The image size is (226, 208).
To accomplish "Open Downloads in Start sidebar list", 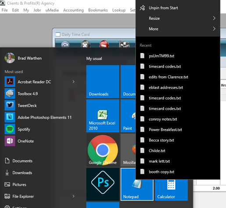I will pyautogui.click(x=18, y=172).
